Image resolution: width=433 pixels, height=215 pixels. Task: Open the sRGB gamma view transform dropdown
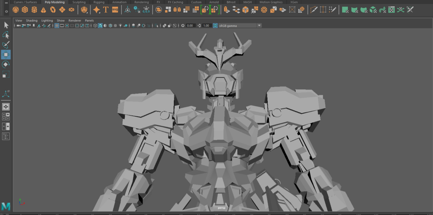[x=240, y=26]
